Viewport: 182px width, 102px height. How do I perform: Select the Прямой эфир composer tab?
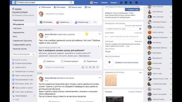pos(75,7)
